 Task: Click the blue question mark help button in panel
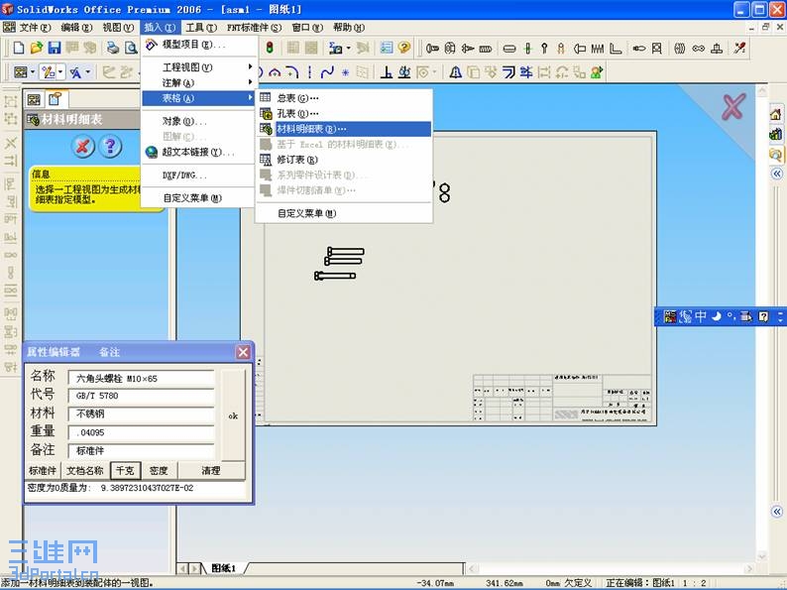click(110, 147)
